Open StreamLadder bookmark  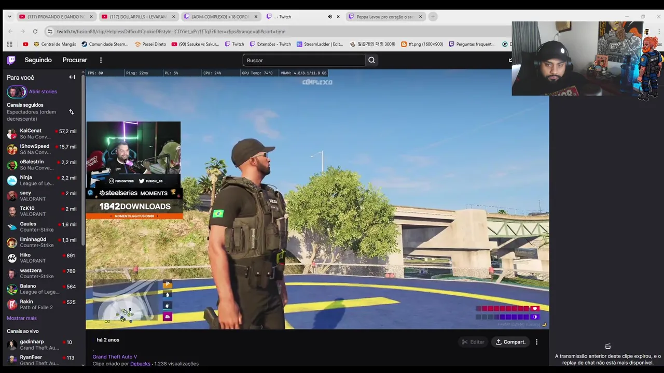click(x=320, y=44)
